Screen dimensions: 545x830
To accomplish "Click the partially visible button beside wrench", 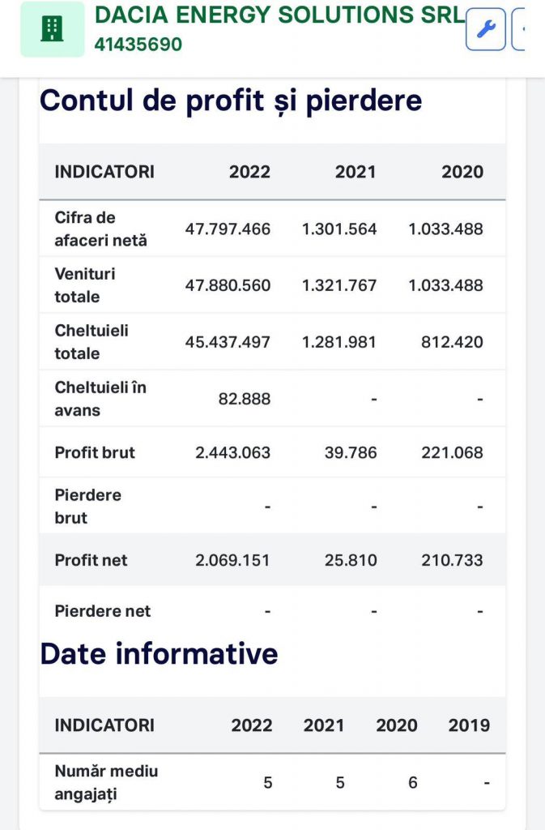I will tap(518, 29).
